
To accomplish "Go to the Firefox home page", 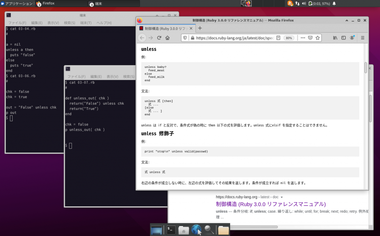I will 167,37.
